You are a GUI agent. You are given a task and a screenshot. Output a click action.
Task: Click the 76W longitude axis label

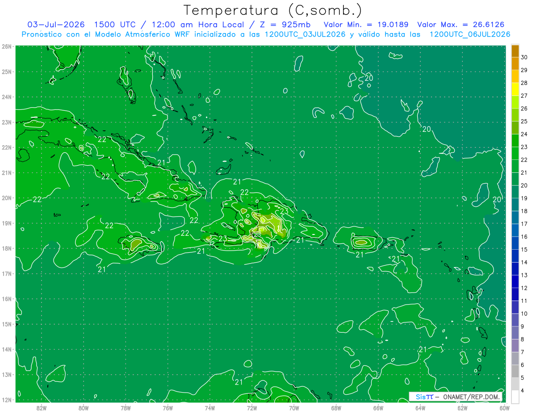point(167,407)
